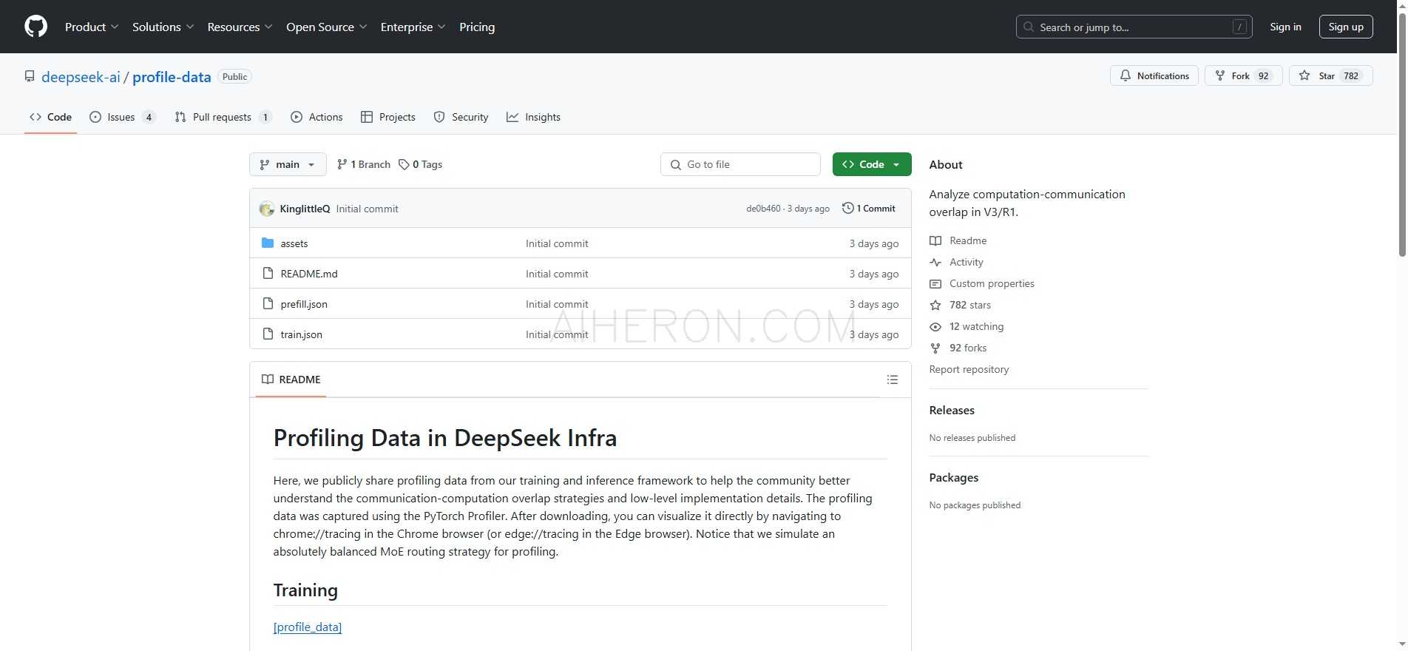Click the repository icon beside deepseek-ai
Viewport: 1408px width, 651px height.
click(30, 77)
